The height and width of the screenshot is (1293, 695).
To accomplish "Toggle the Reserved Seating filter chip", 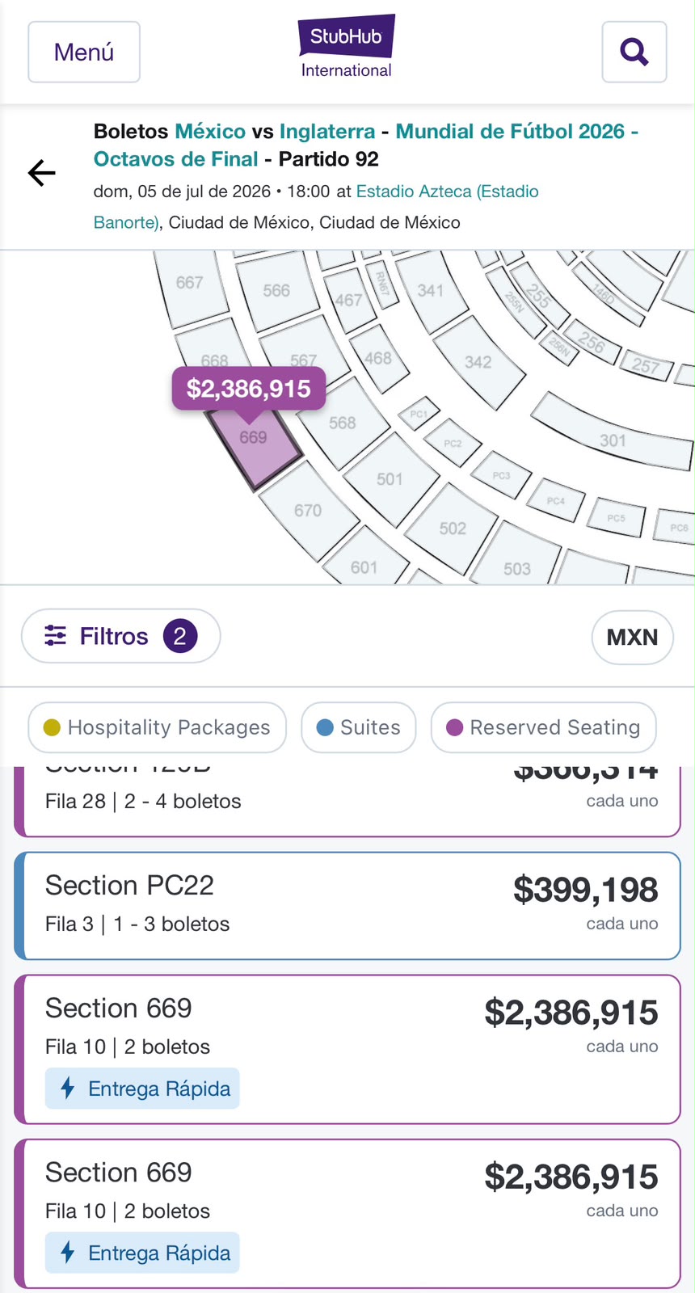I will [544, 727].
